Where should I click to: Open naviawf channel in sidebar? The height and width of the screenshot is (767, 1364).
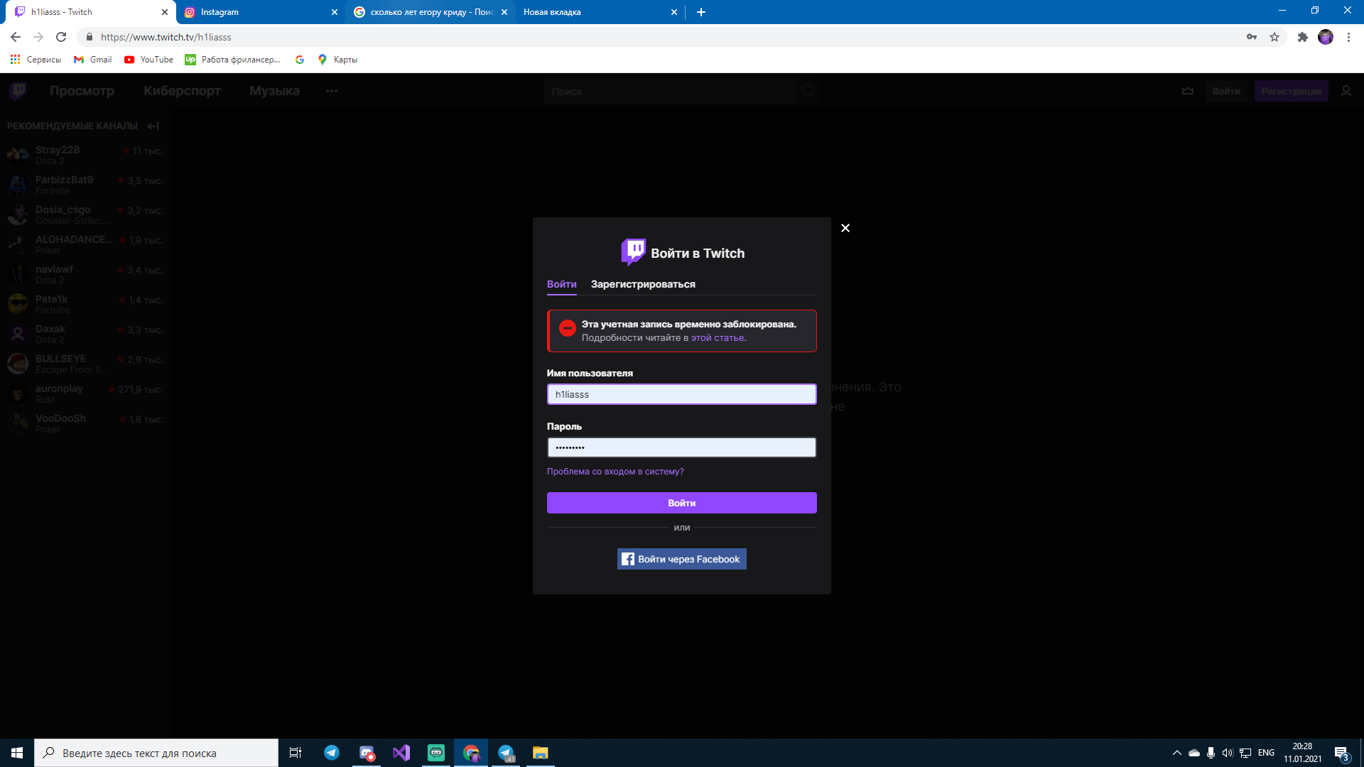point(85,274)
